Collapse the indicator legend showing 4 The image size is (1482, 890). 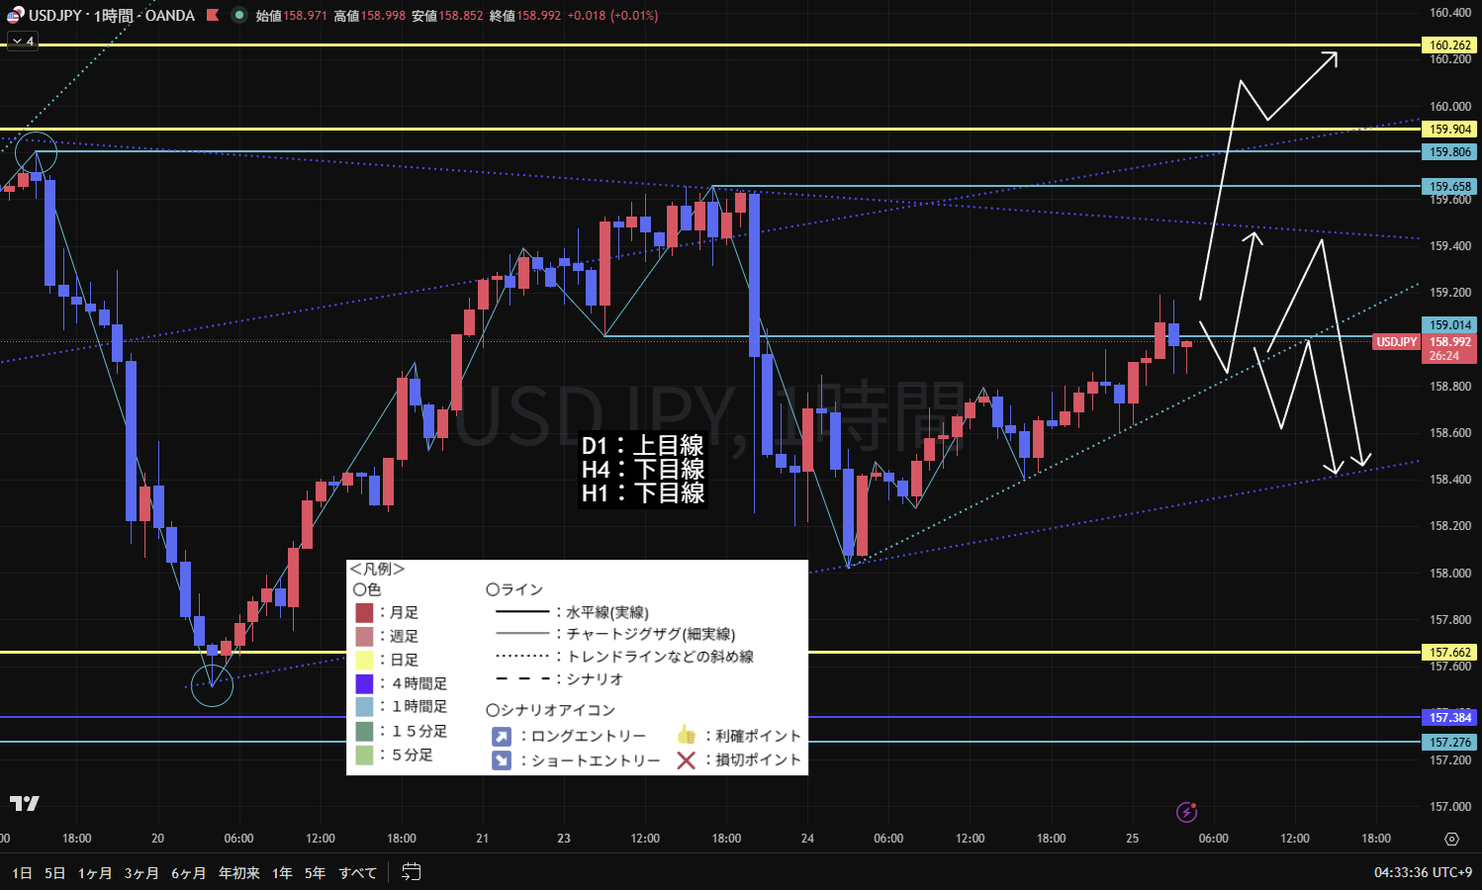pyautogui.click(x=22, y=41)
